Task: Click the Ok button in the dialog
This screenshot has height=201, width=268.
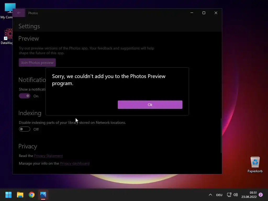Action: [x=150, y=105]
